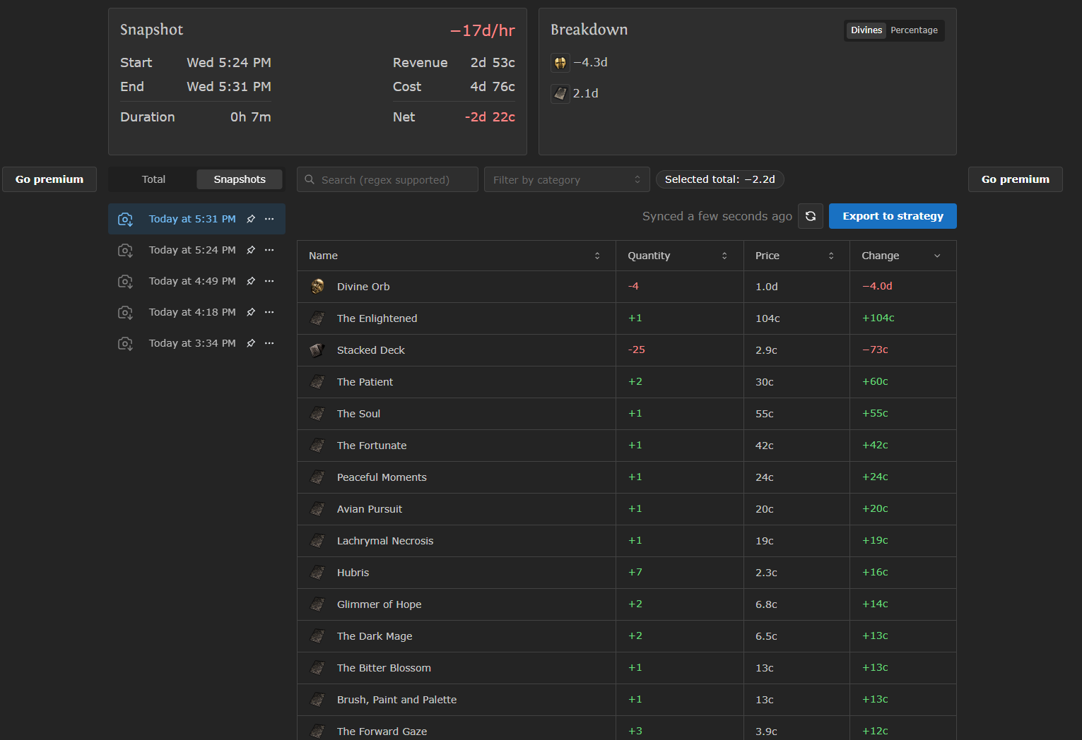Image resolution: width=1082 pixels, height=740 pixels.
Task: Click Brush, Paint and Palette row name
Action: pyautogui.click(x=397, y=700)
